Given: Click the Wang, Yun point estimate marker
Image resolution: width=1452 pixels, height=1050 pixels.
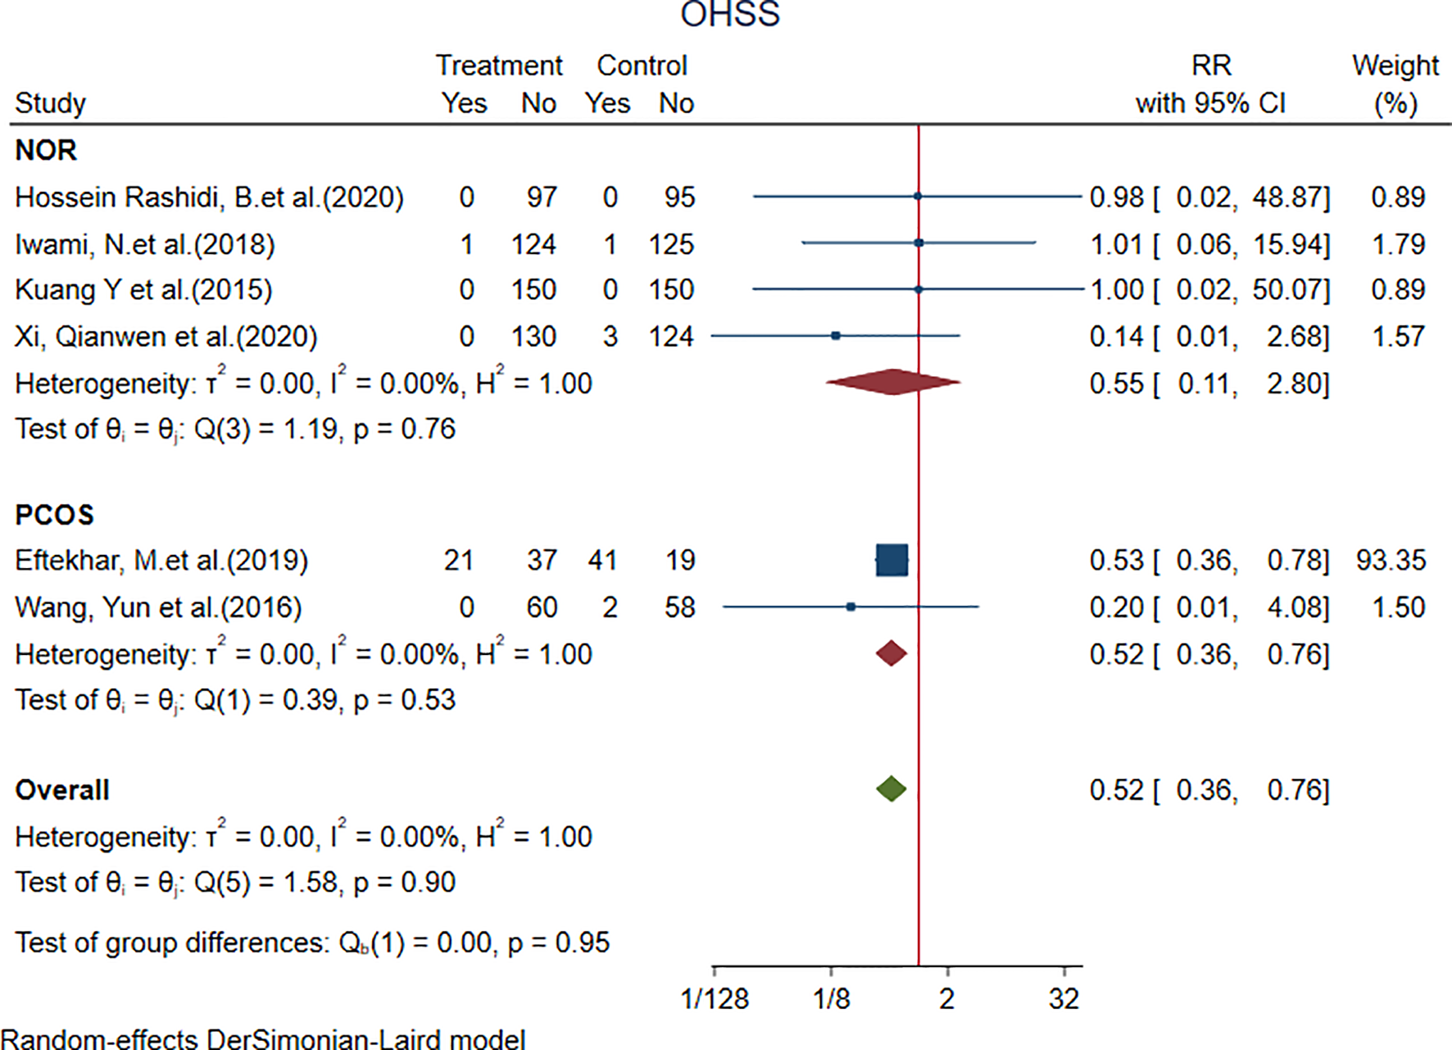Looking at the screenshot, I should click(x=851, y=607).
